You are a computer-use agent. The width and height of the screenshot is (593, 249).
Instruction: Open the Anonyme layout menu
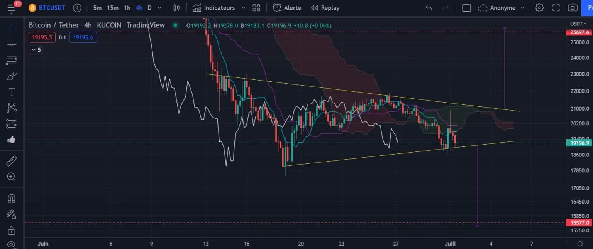501,8
